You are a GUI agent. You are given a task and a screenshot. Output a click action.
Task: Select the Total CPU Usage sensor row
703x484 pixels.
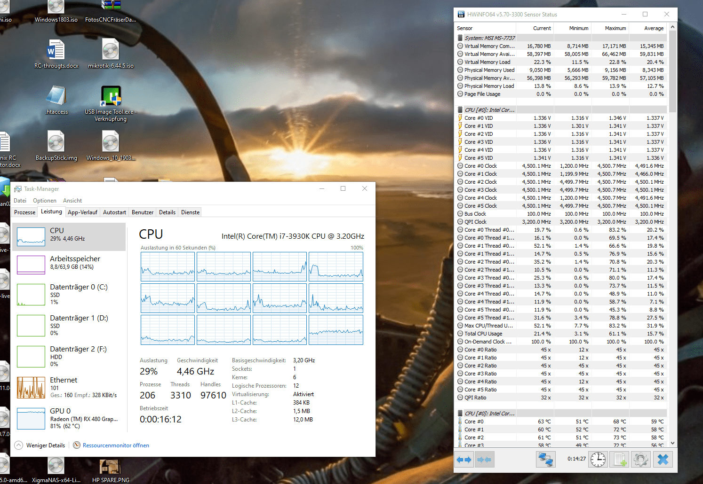(561, 334)
